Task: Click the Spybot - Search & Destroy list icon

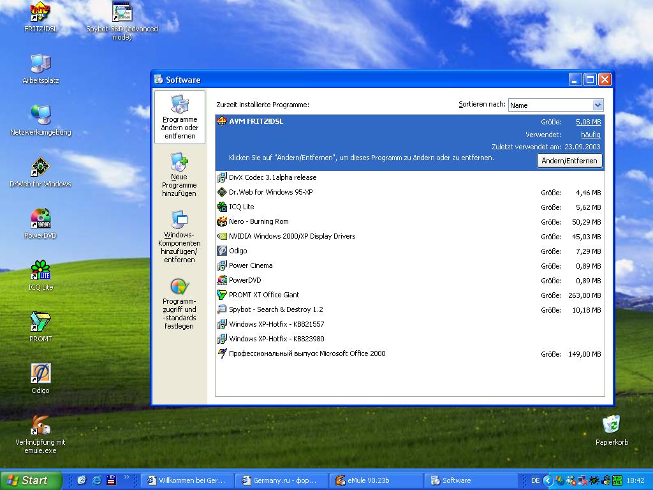Action: [222, 309]
